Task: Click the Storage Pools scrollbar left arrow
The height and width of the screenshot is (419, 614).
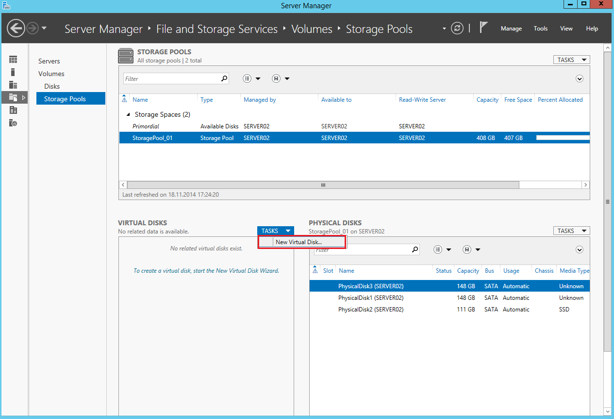Action: (x=123, y=185)
